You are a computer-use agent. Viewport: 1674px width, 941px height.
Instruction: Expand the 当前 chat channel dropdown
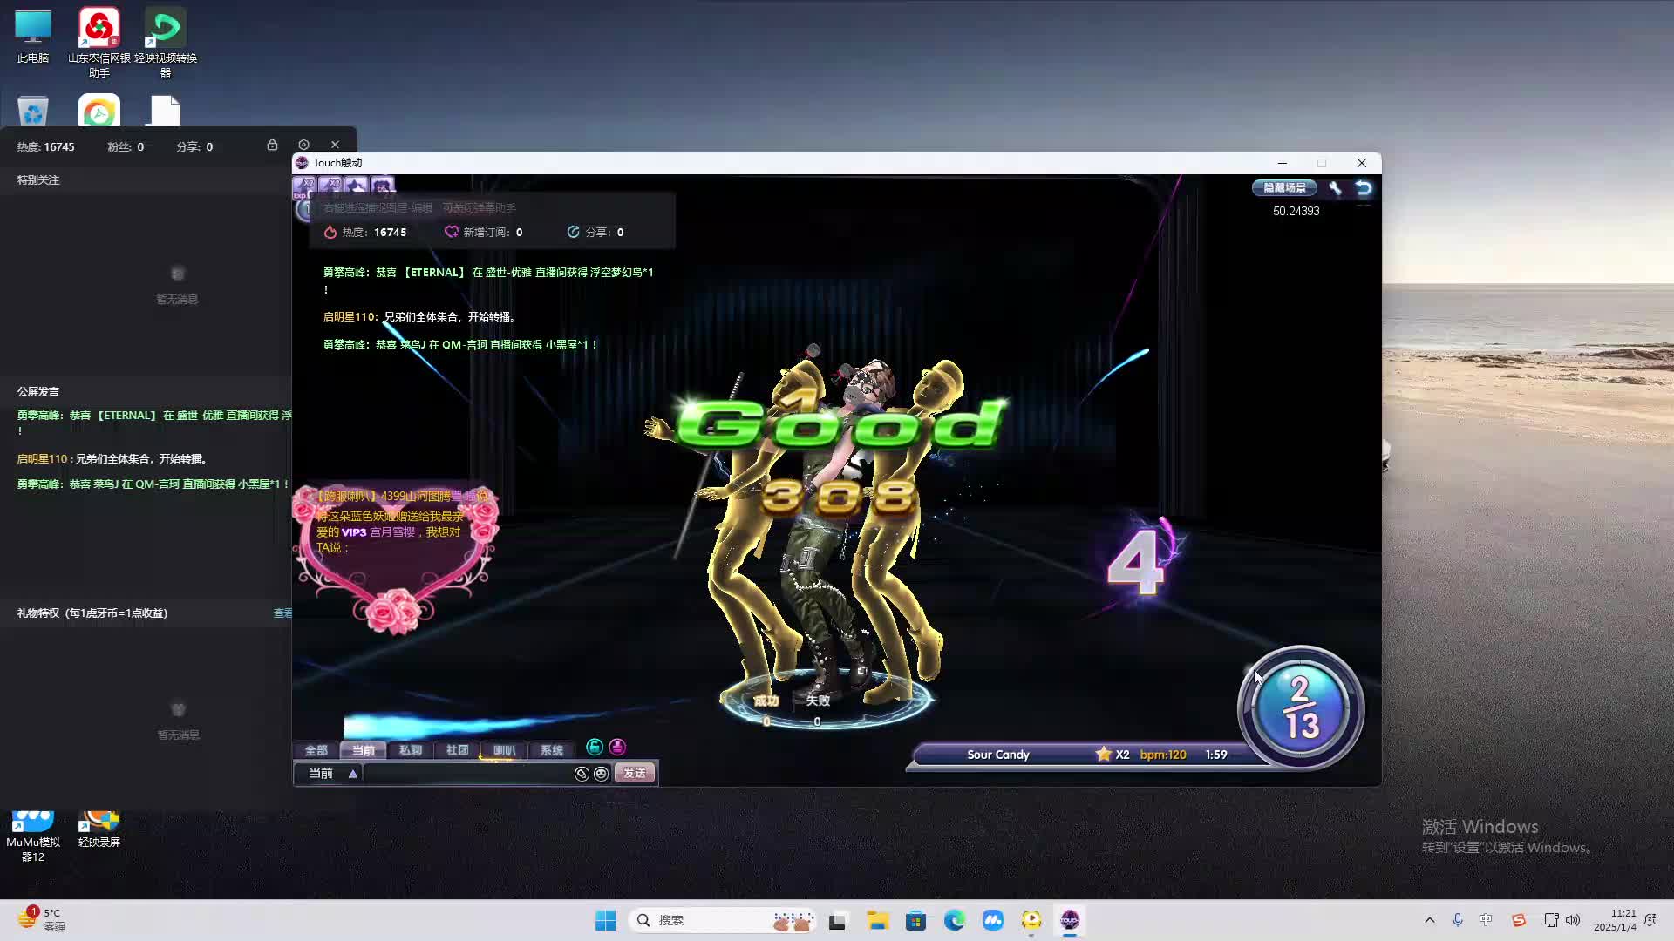pos(352,774)
